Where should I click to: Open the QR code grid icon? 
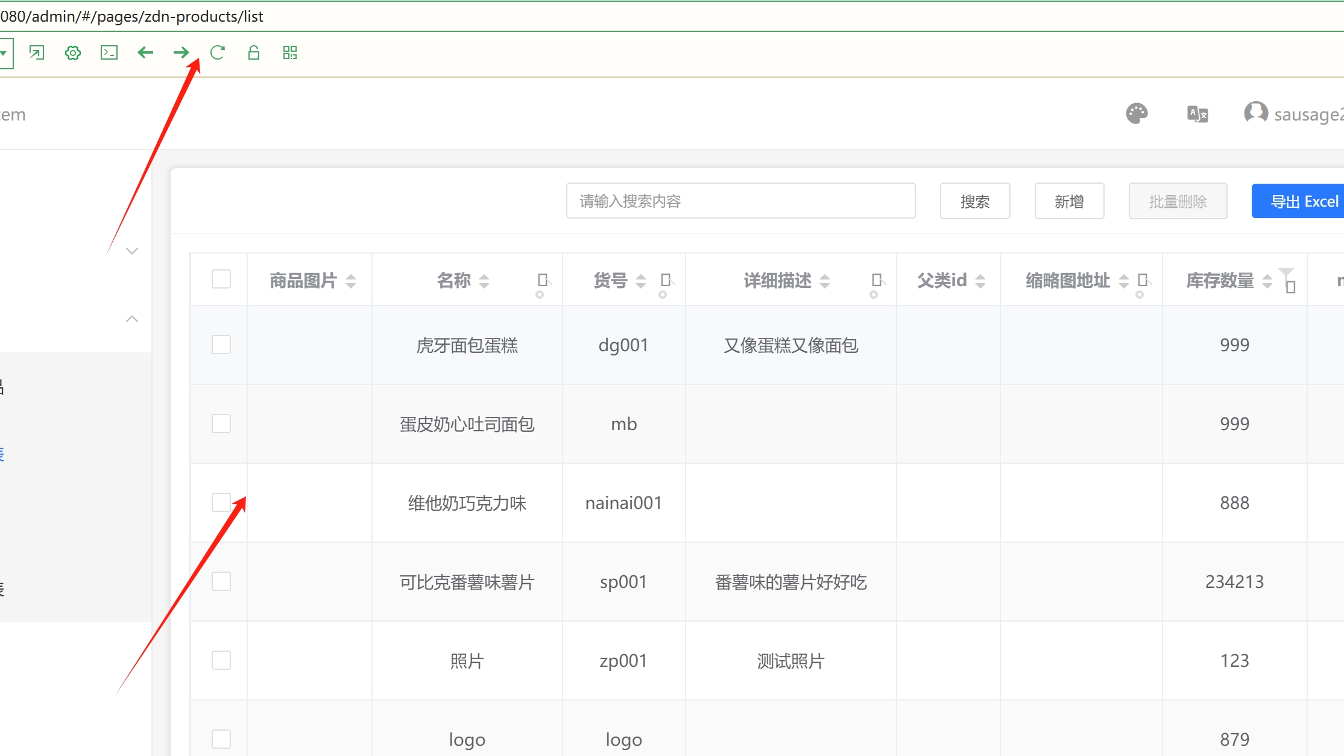pyautogui.click(x=290, y=53)
